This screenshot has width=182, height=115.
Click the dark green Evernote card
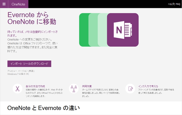coord(84,30)
